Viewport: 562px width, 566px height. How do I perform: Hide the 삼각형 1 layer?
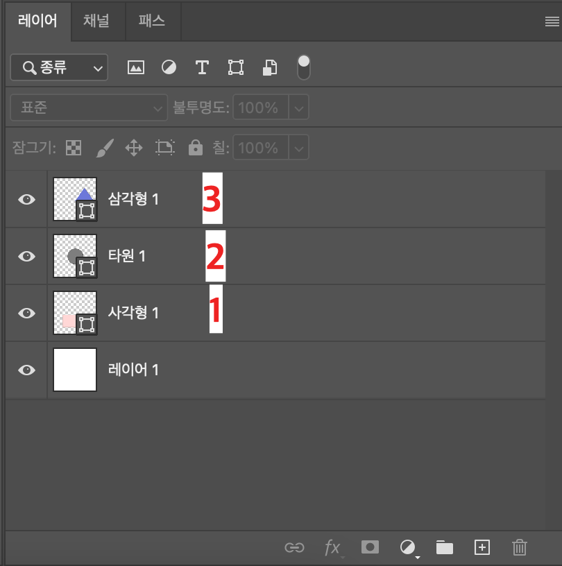click(x=26, y=199)
